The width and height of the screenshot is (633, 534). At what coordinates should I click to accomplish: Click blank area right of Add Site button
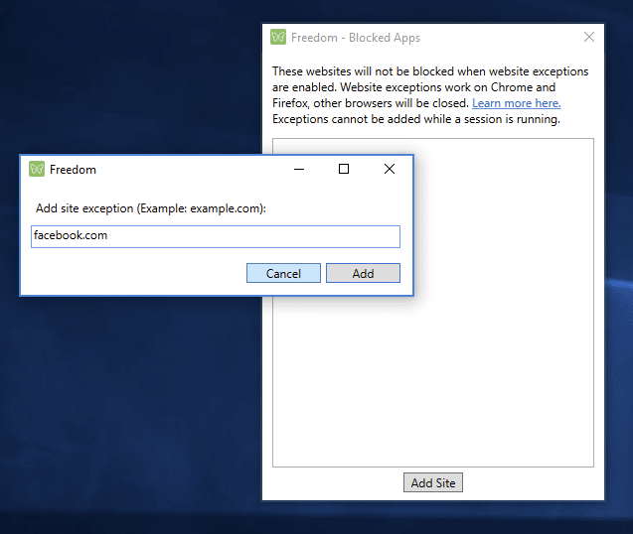point(537,483)
